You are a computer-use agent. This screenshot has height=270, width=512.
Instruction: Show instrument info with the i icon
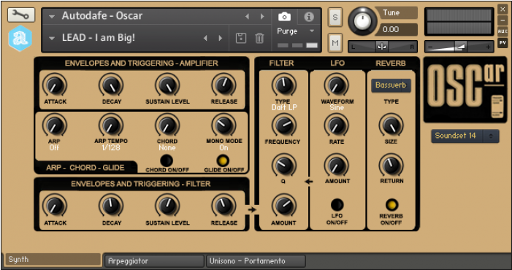[x=309, y=17]
